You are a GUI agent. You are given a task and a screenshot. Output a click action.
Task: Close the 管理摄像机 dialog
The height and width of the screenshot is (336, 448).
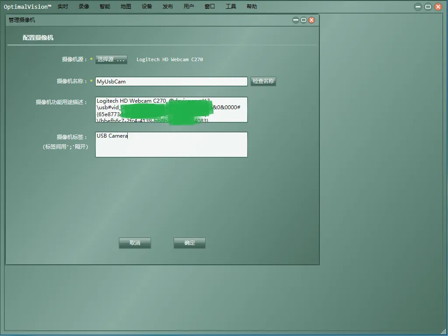click(311, 20)
